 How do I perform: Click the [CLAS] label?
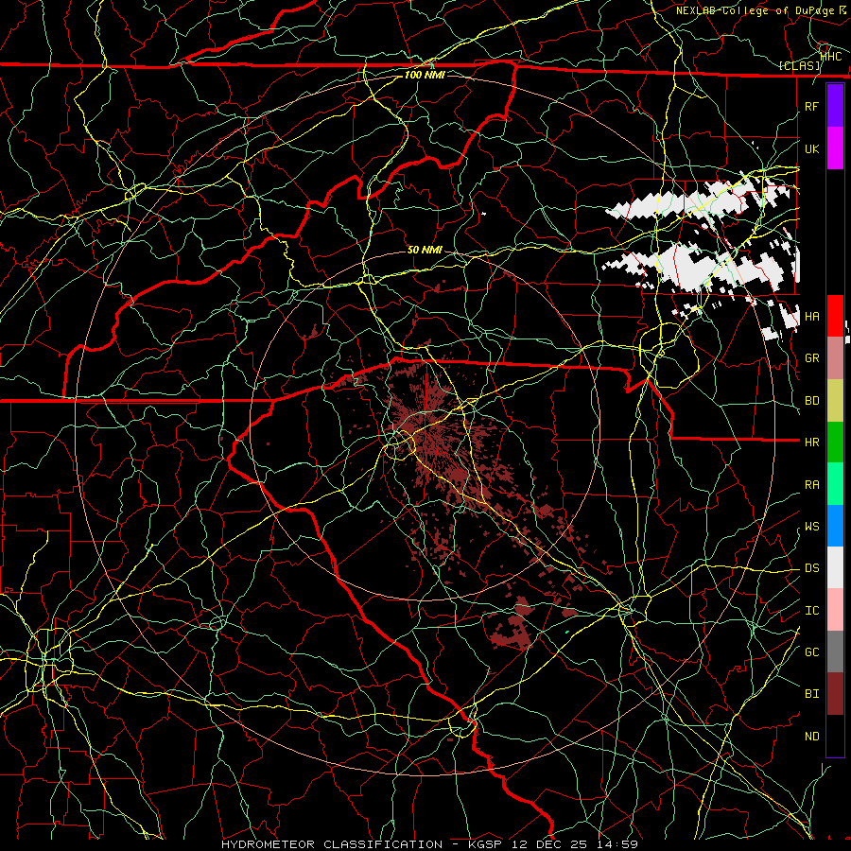(799, 66)
